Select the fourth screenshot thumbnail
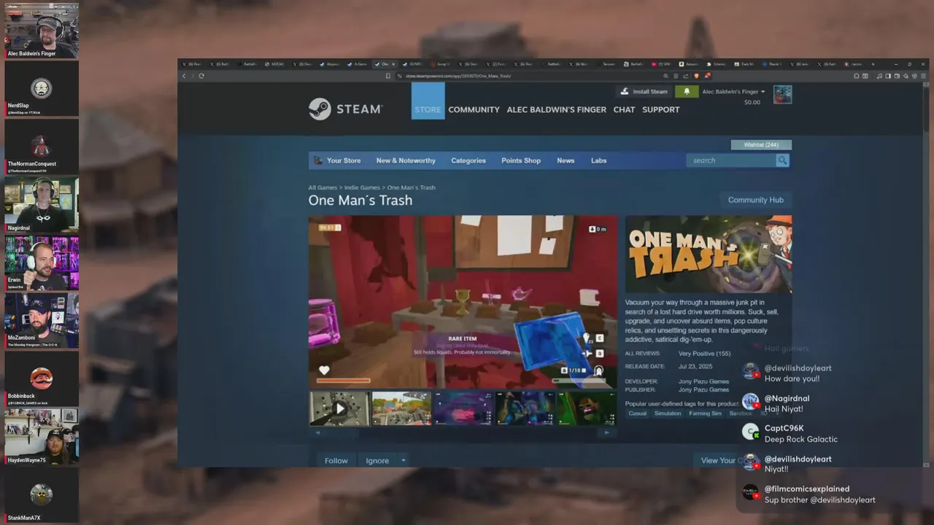Image resolution: width=934 pixels, height=525 pixels. pyautogui.click(x=525, y=408)
